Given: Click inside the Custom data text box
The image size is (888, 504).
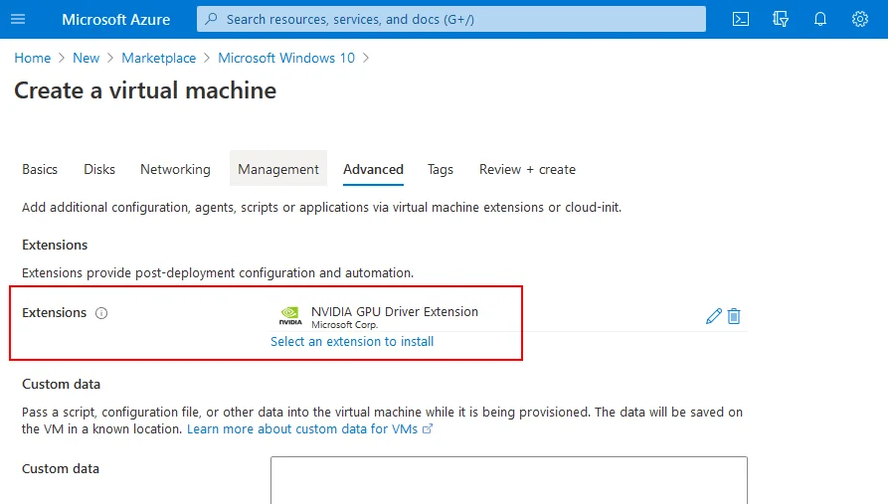Looking at the screenshot, I should click(508, 480).
